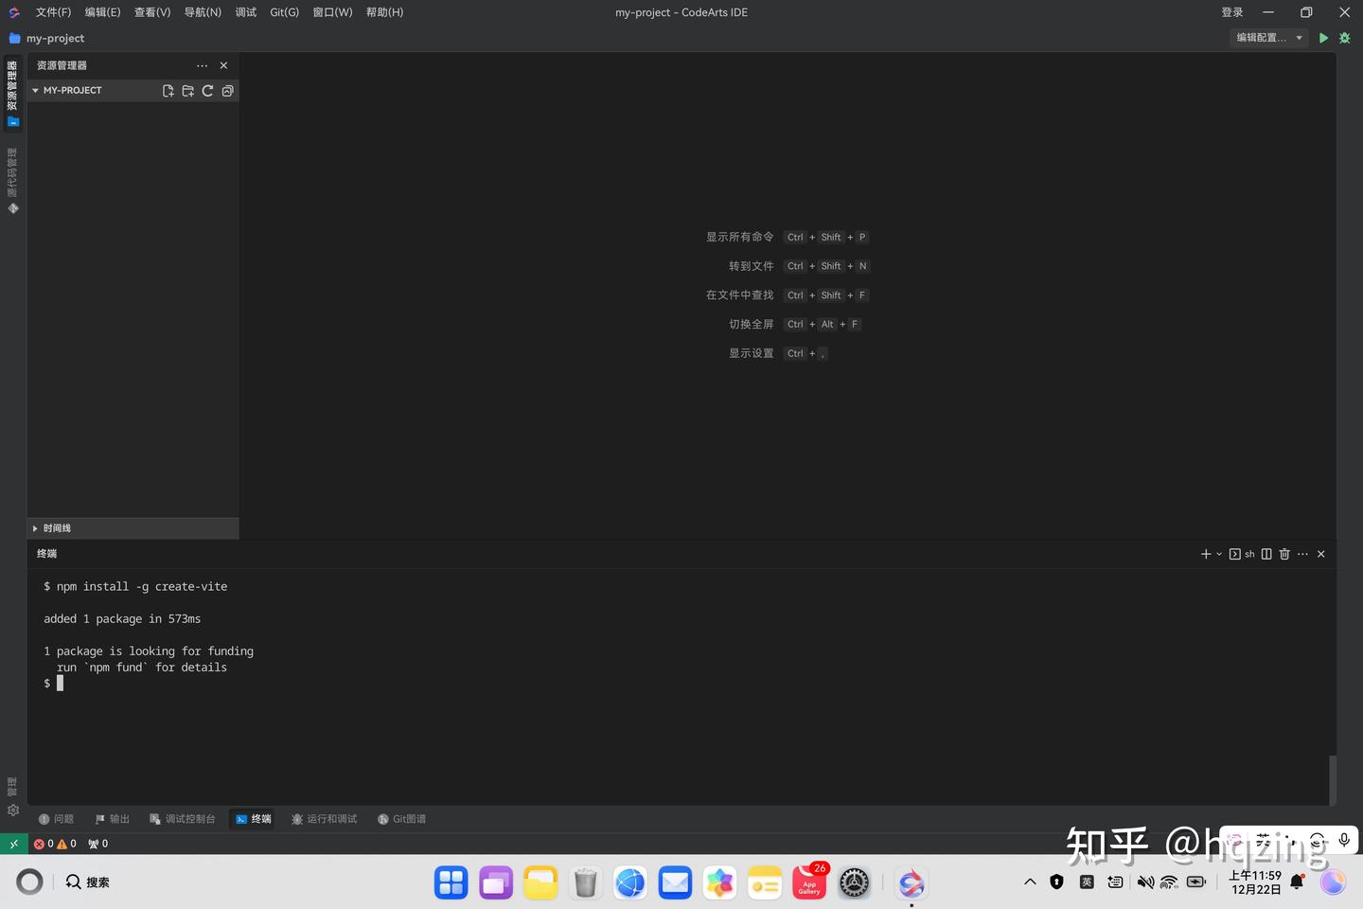Kill the active terminal with trash icon
Image resolution: width=1363 pixels, height=909 pixels.
tap(1284, 554)
